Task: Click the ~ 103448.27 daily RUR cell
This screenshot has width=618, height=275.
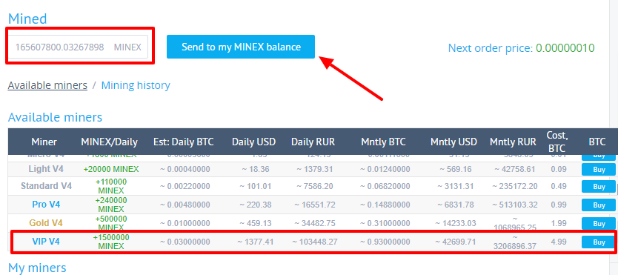Action: (314, 242)
